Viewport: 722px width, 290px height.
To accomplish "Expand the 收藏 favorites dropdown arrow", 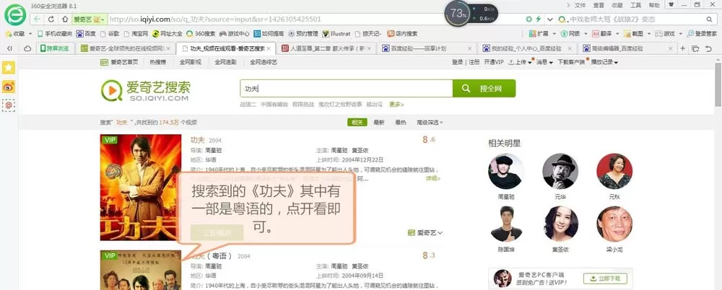I will [x=30, y=34].
